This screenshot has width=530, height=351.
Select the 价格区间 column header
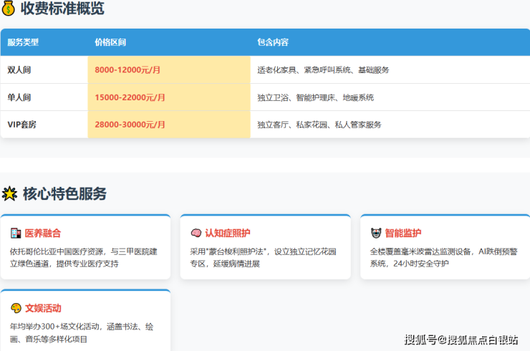110,42
